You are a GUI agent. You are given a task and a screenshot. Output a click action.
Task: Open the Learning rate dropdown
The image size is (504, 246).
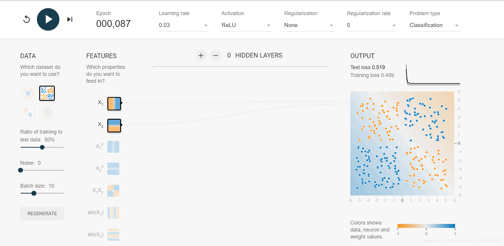pyautogui.click(x=184, y=25)
